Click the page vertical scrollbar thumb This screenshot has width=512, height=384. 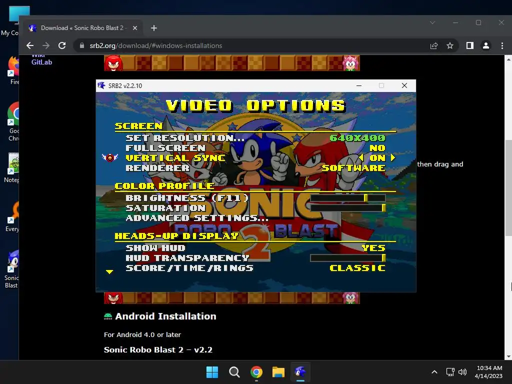pyautogui.click(x=508, y=188)
